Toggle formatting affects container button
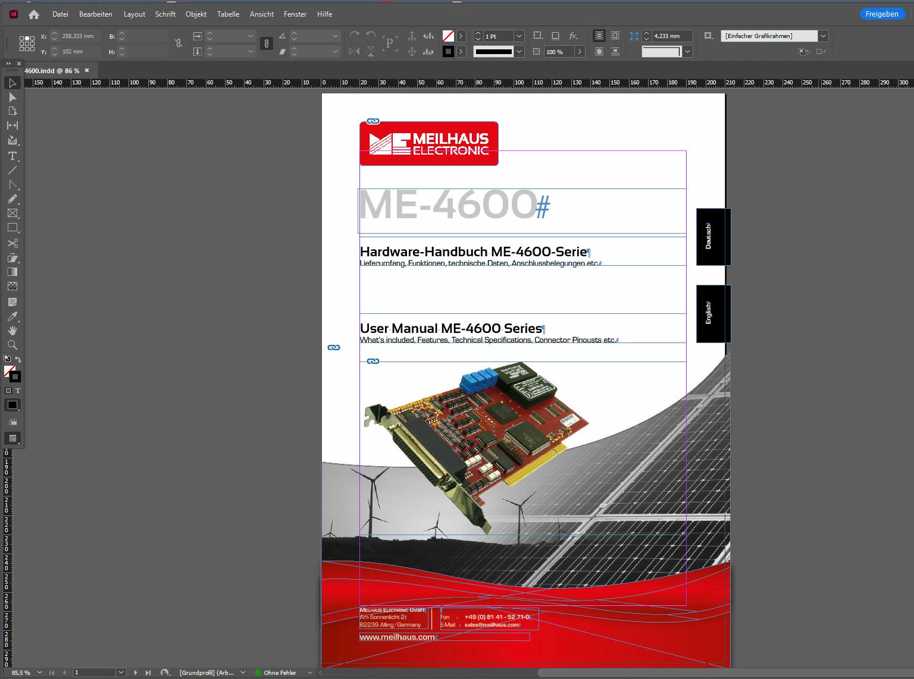 [8, 391]
